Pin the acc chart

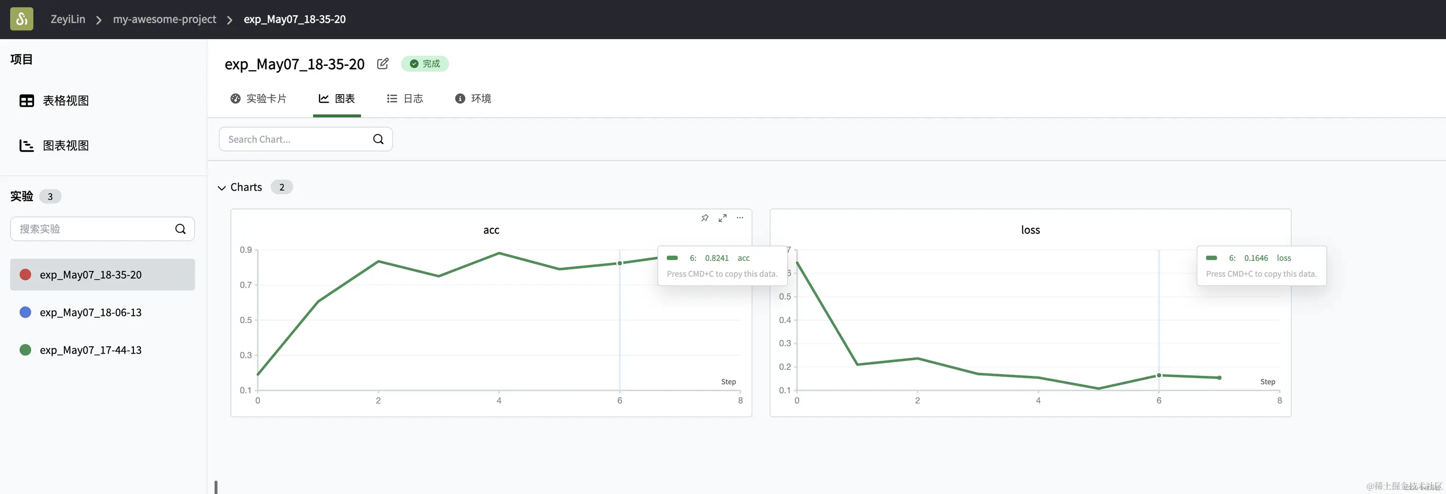704,217
